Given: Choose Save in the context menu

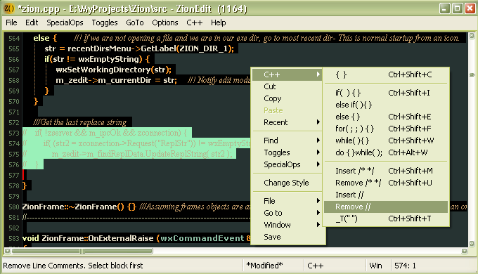Looking at the screenshot, I should (288, 237).
